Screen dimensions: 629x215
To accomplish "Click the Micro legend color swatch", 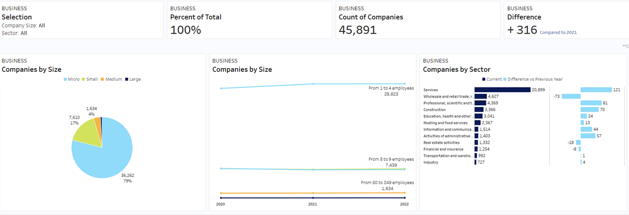I will tap(66, 79).
